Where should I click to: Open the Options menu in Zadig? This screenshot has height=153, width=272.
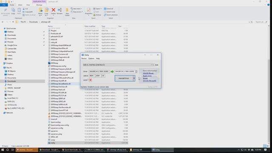pos(91,59)
